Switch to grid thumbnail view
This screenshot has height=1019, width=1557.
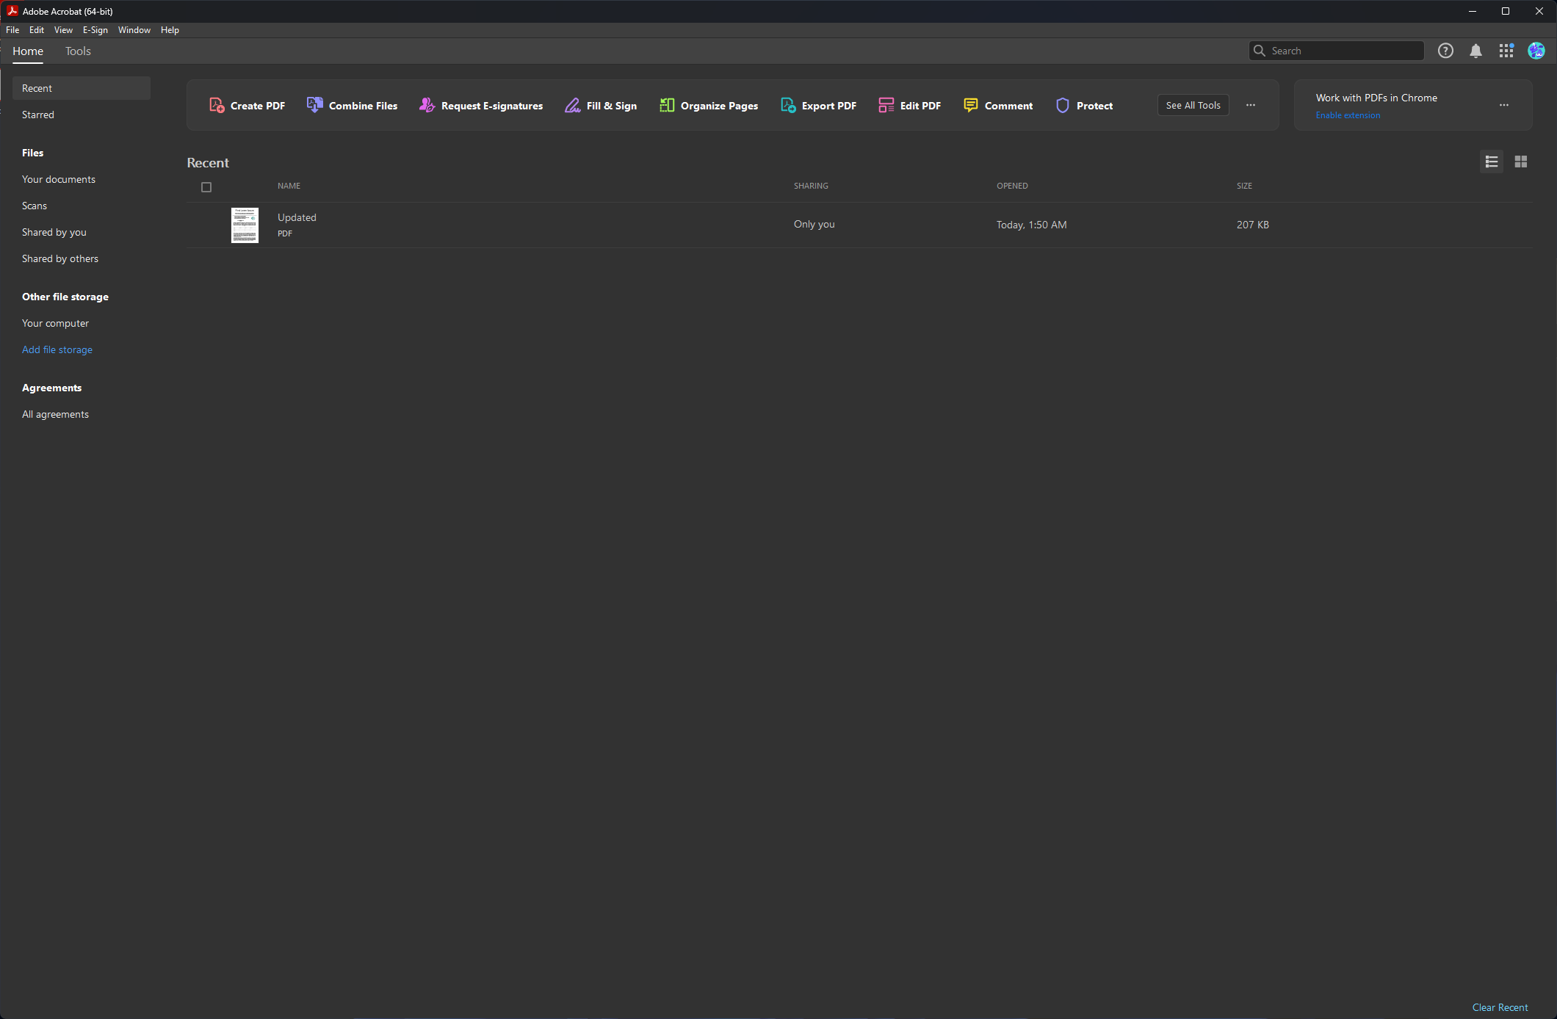(1521, 162)
